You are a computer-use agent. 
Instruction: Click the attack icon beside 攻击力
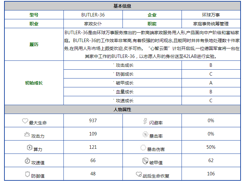27,134
